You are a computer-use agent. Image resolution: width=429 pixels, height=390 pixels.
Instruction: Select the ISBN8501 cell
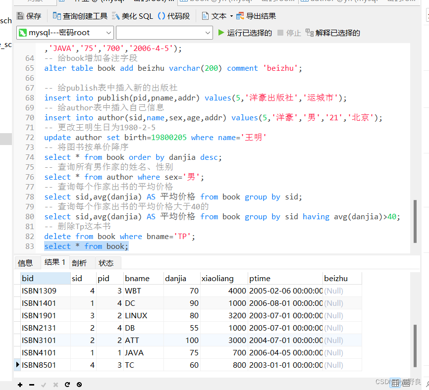46,365
